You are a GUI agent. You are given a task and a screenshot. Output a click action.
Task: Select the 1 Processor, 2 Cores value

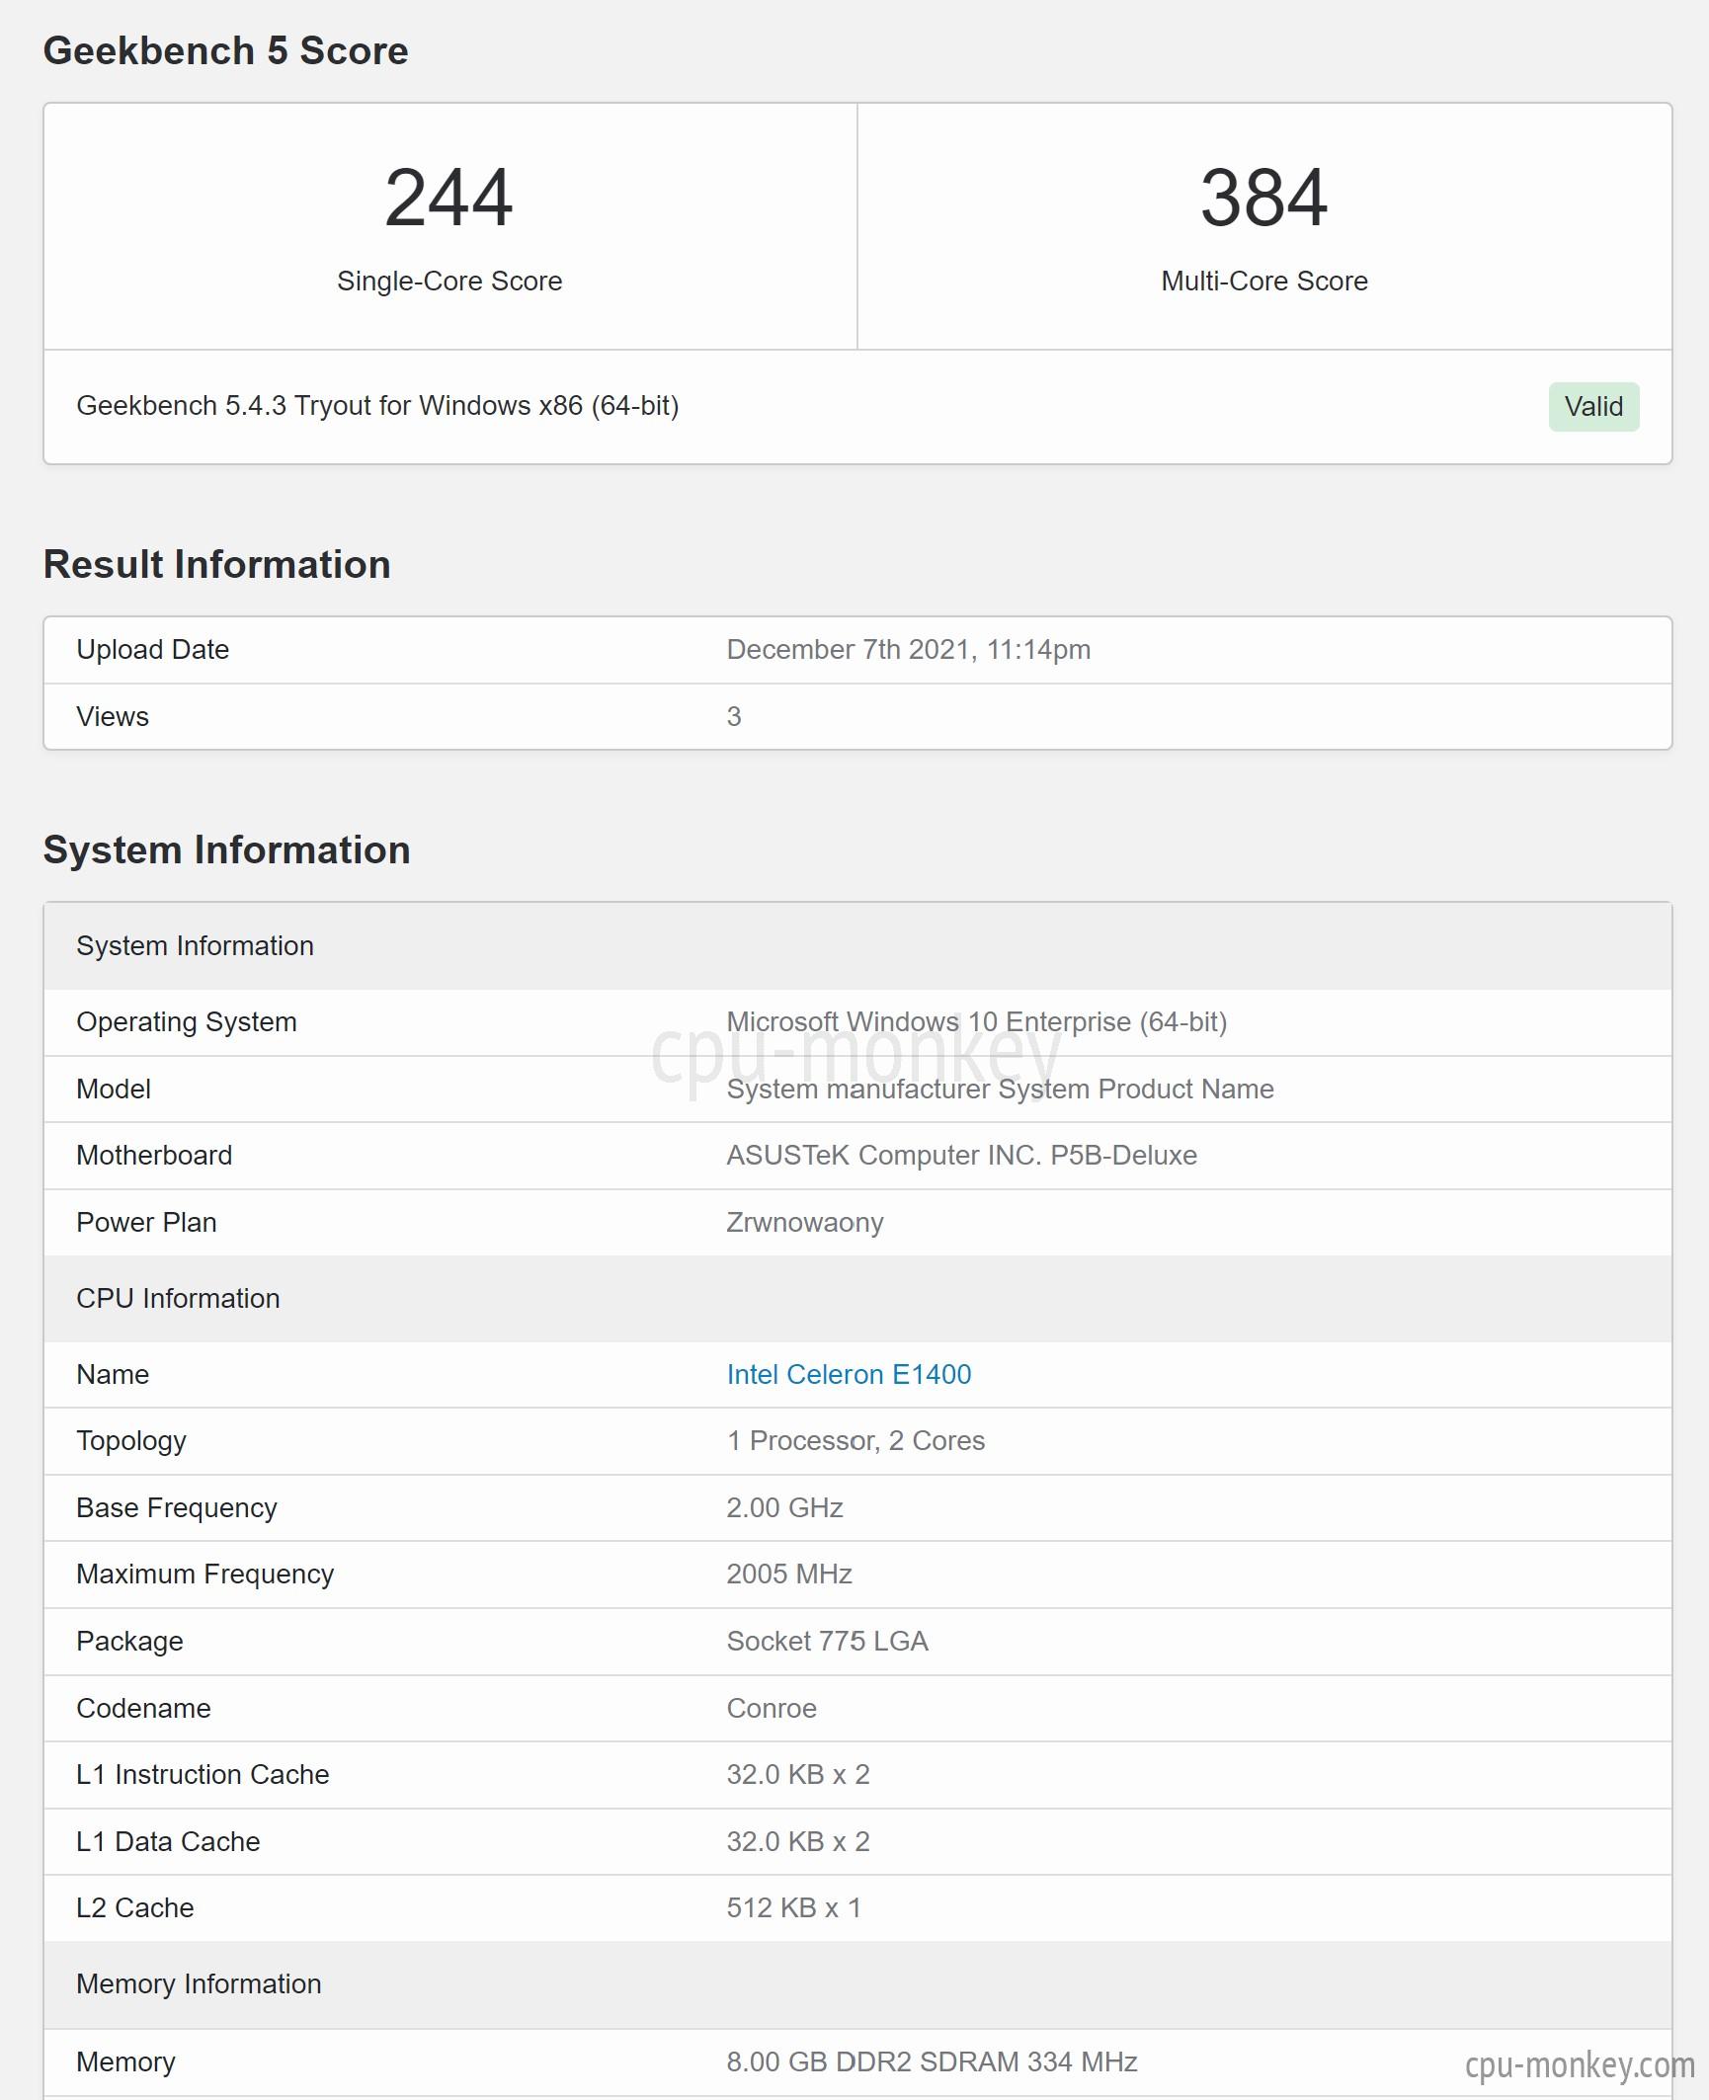[x=855, y=1440]
